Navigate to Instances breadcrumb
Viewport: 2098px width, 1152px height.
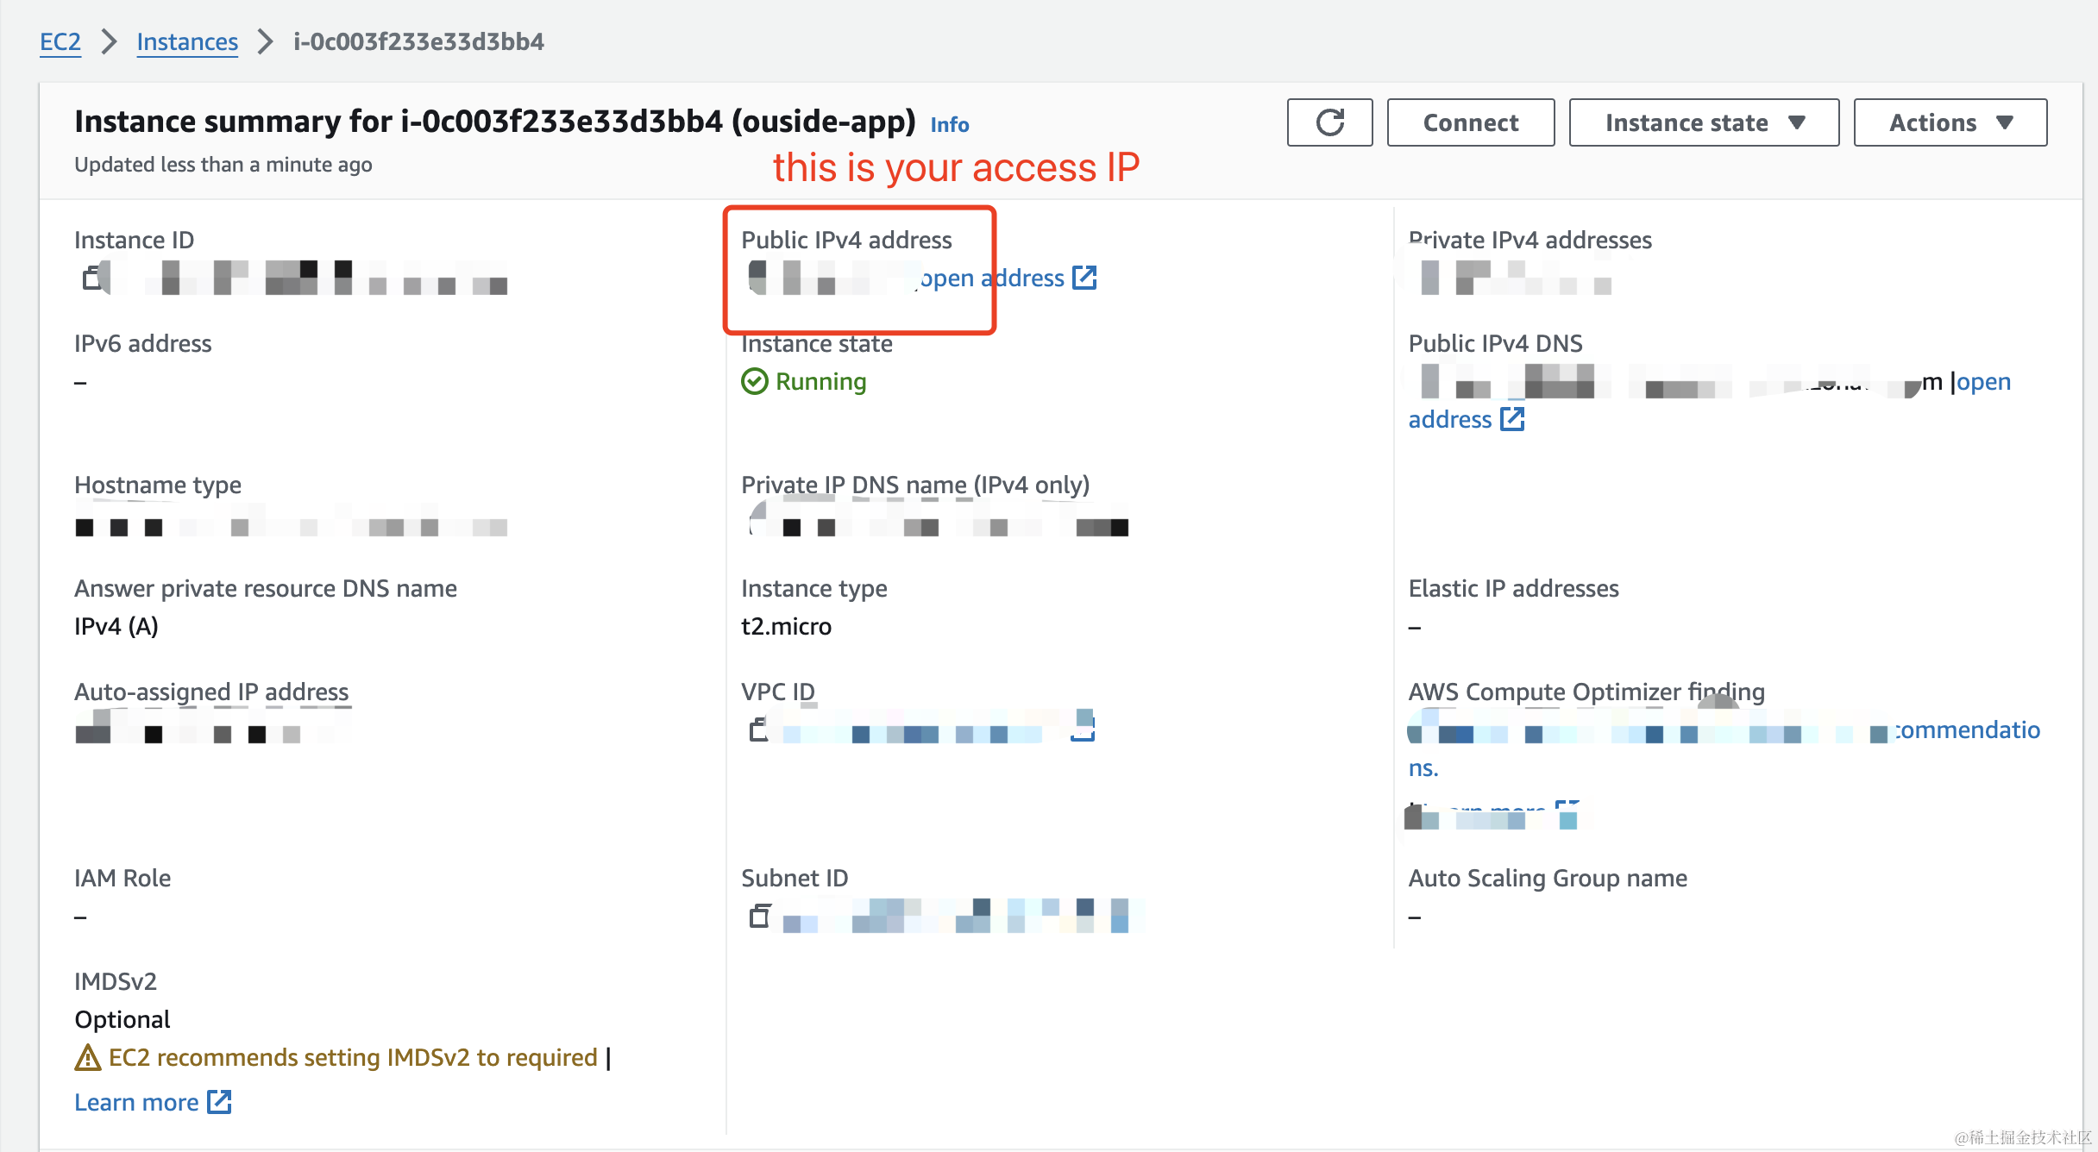(187, 41)
